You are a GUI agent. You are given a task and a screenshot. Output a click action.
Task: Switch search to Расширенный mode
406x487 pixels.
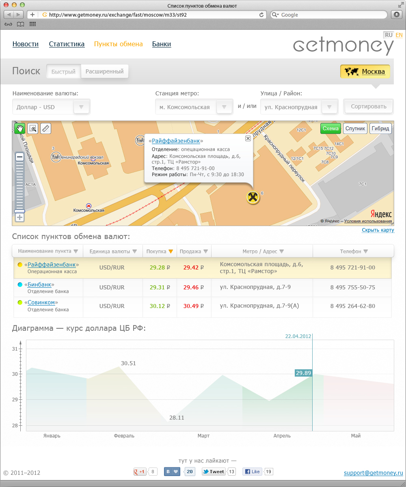[105, 71]
